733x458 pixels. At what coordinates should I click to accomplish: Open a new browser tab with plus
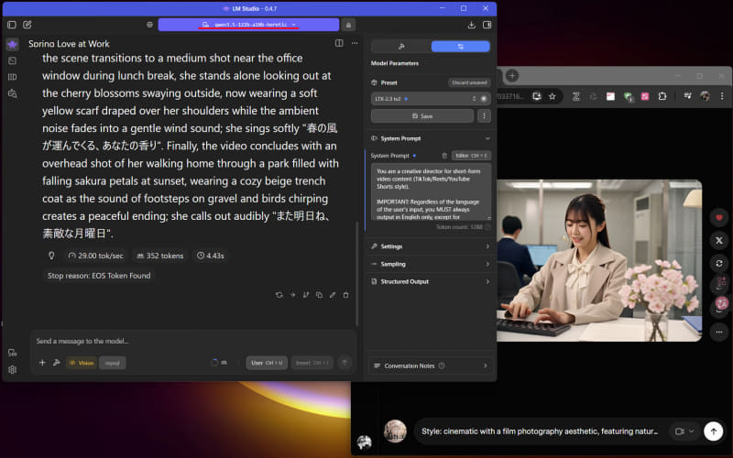(x=512, y=76)
